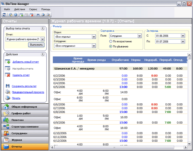Click the refresh icon in the toolbar
Image resolution: width=193 pixels, height=151 pixels.
click(x=4, y=15)
